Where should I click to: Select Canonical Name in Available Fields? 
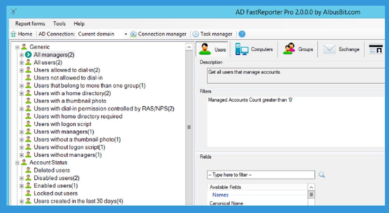click(x=226, y=203)
